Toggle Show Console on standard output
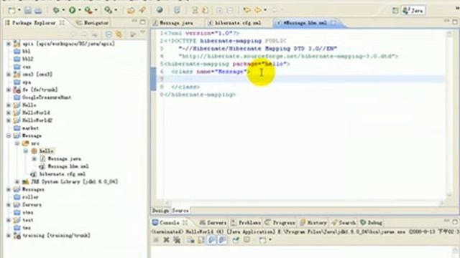Viewport: 460px width, 258px height. tap(211, 240)
